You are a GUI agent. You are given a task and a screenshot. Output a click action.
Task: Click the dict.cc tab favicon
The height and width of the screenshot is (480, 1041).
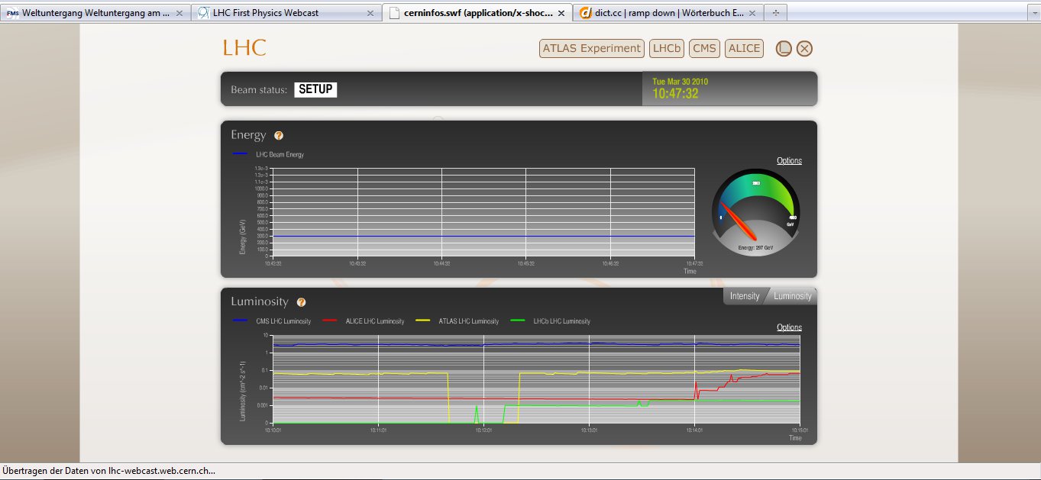[x=586, y=13]
